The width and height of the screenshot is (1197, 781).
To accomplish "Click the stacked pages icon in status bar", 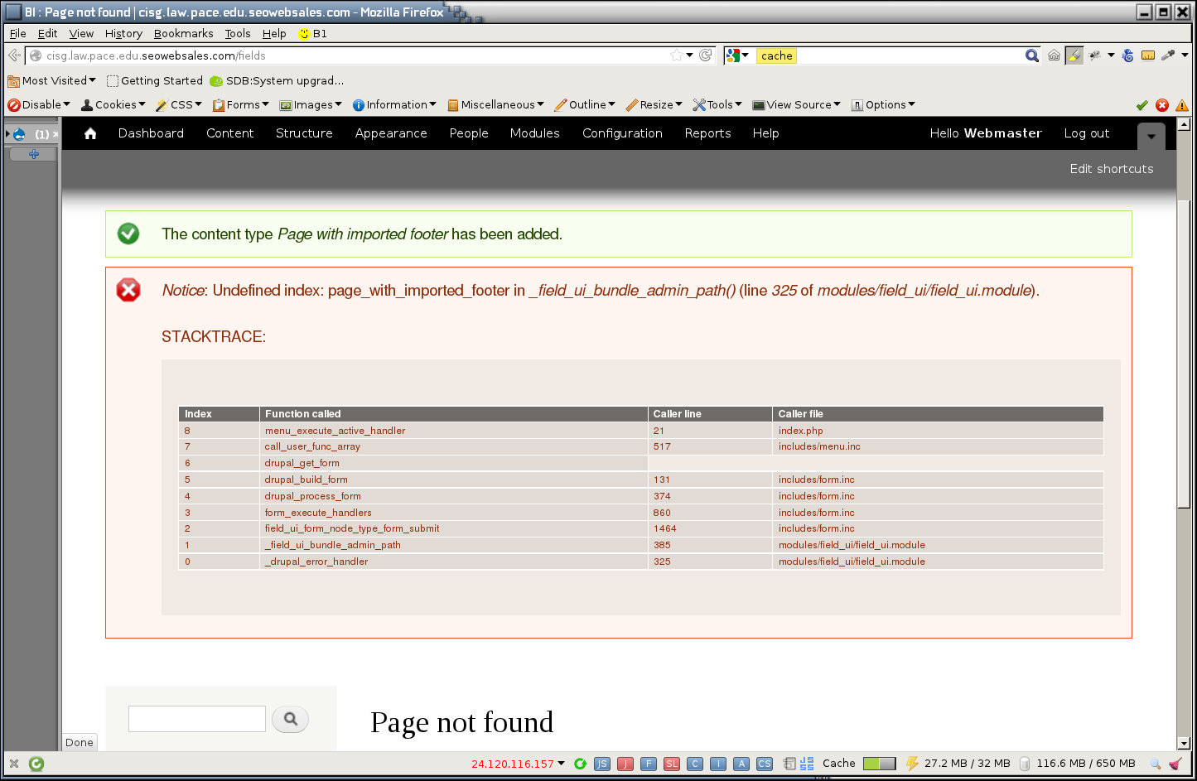I will tap(789, 764).
